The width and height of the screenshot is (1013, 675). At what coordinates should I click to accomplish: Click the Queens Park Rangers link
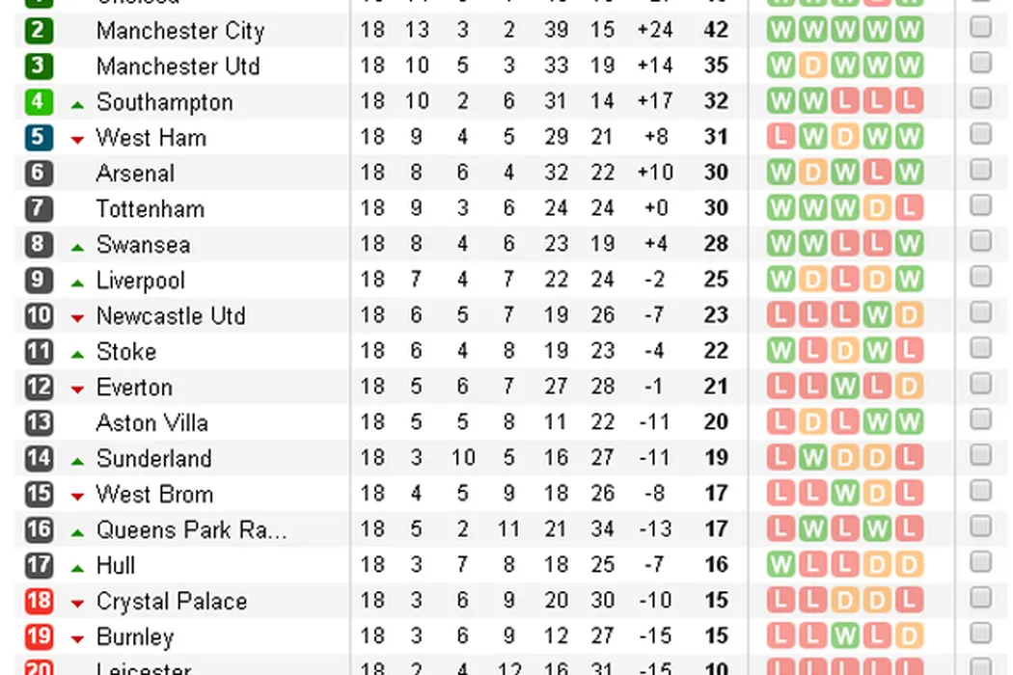click(x=191, y=530)
